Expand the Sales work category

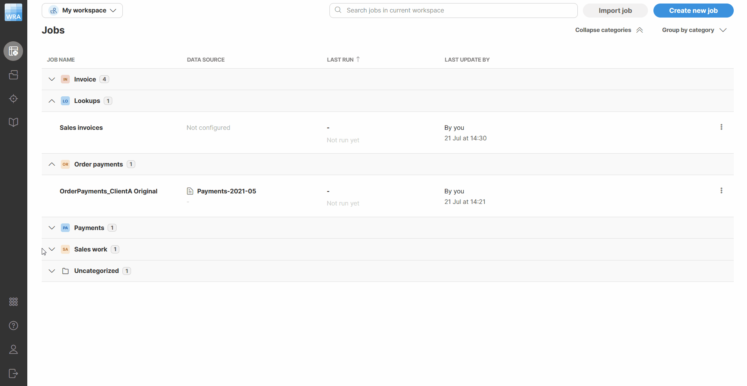click(51, 249)
